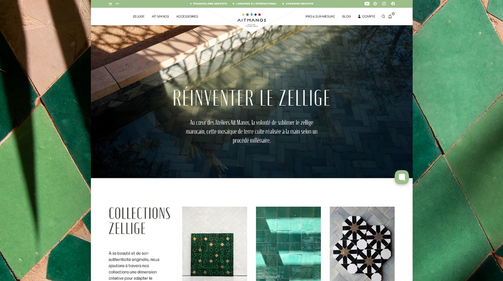
Task: Click the Aitmanos logo
Action: pos(251,18)
